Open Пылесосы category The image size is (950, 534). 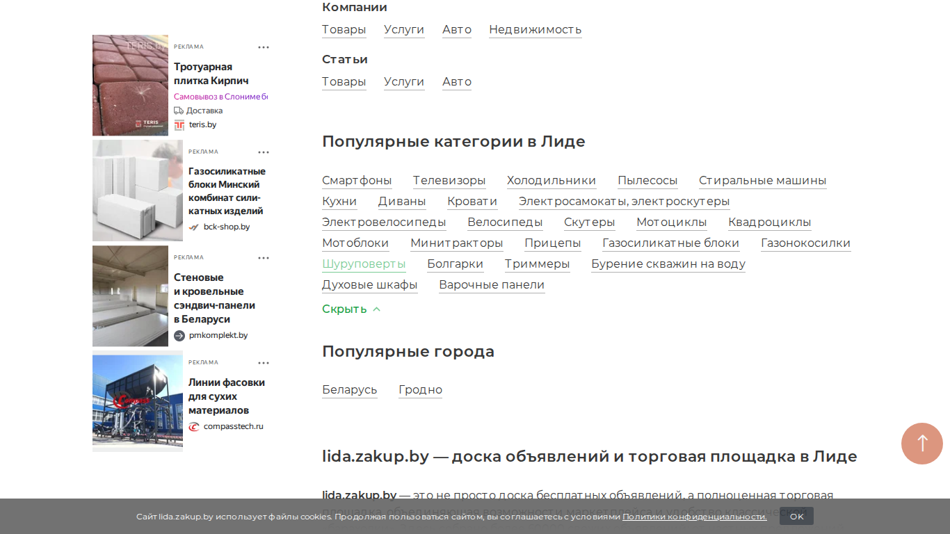pyautogui.click(x=647, y=181)
